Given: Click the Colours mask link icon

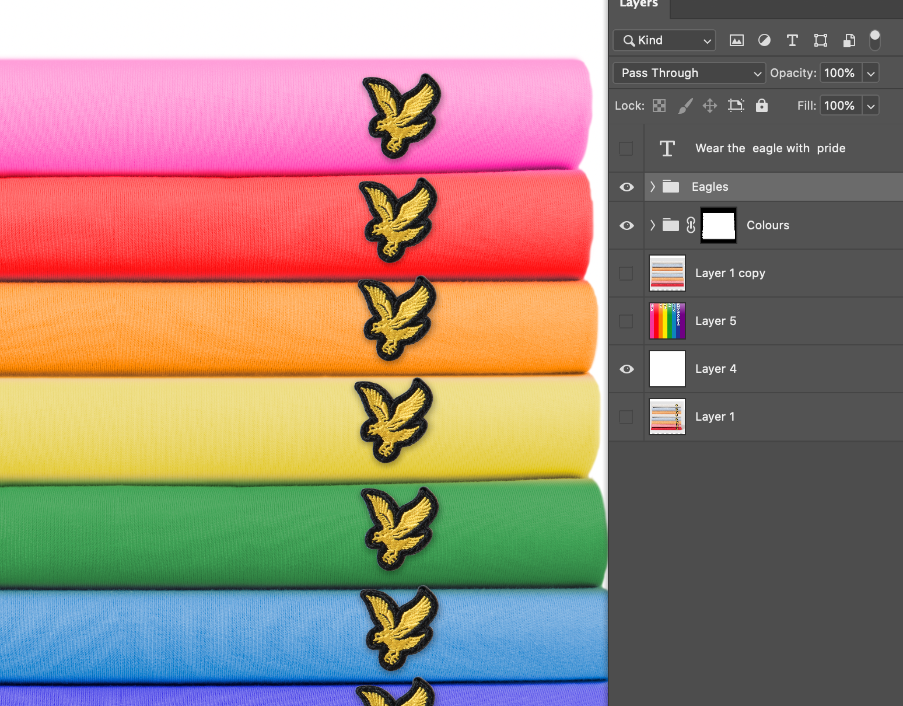Looking at the screenshot, I should tap(691, 225).
